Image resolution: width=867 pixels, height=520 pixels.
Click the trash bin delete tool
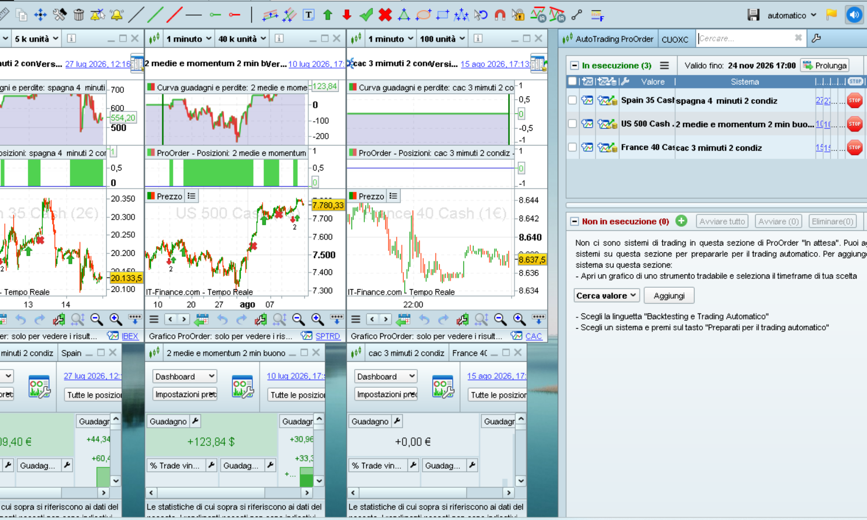pos(78,15)
